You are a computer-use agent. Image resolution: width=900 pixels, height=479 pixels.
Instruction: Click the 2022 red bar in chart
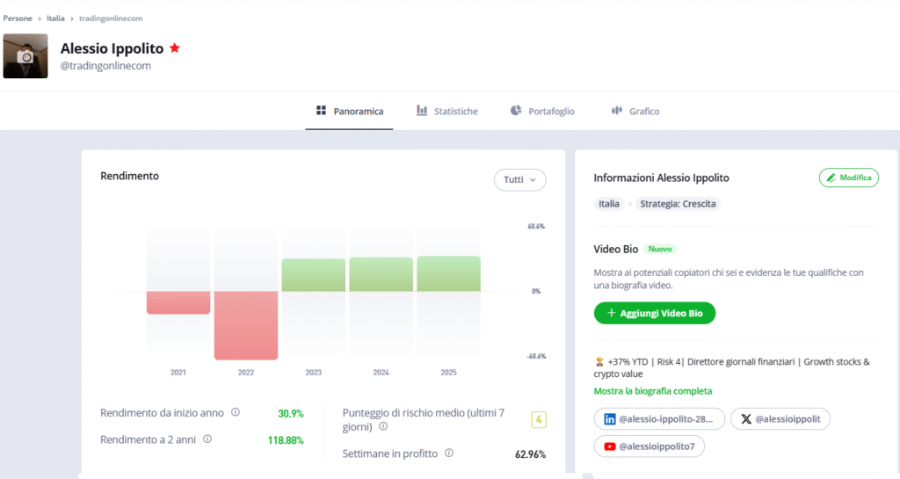pos(246,325)
